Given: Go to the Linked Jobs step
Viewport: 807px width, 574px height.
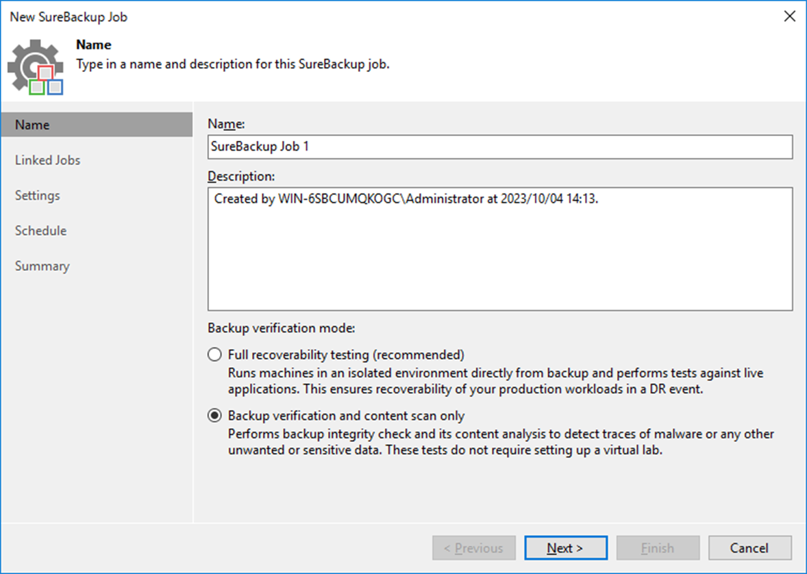Looking at the screenshot, I should coord(47,160).
